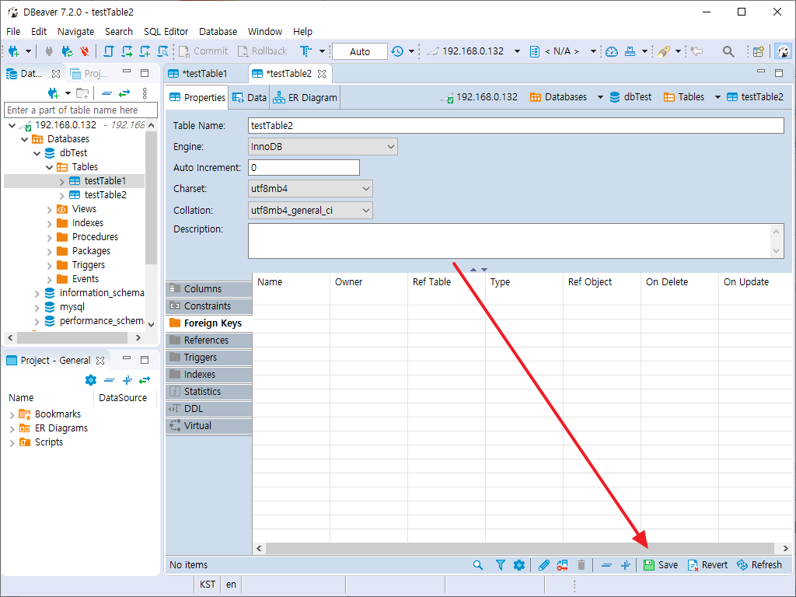Click the Rollback toolbar button

[x=262, y=51]
